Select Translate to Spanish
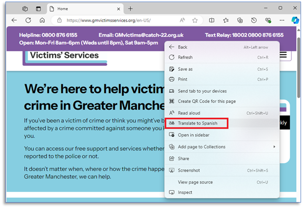 click(222, 123)
